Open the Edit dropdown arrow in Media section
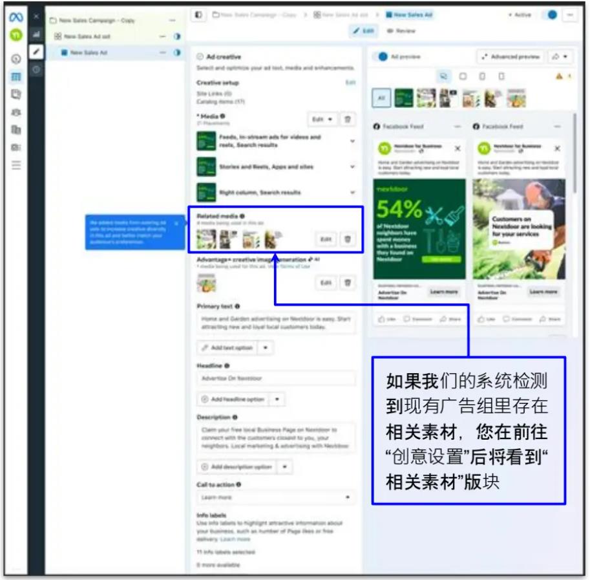Screen dimensions: 590x580 click(330, 120)
